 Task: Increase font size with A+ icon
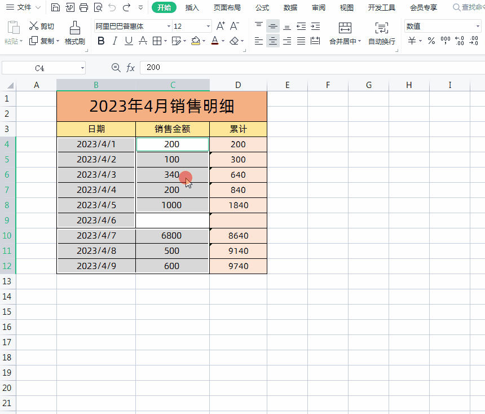coord(221,26)
